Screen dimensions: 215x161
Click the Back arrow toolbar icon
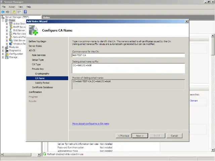coord(3,12)
